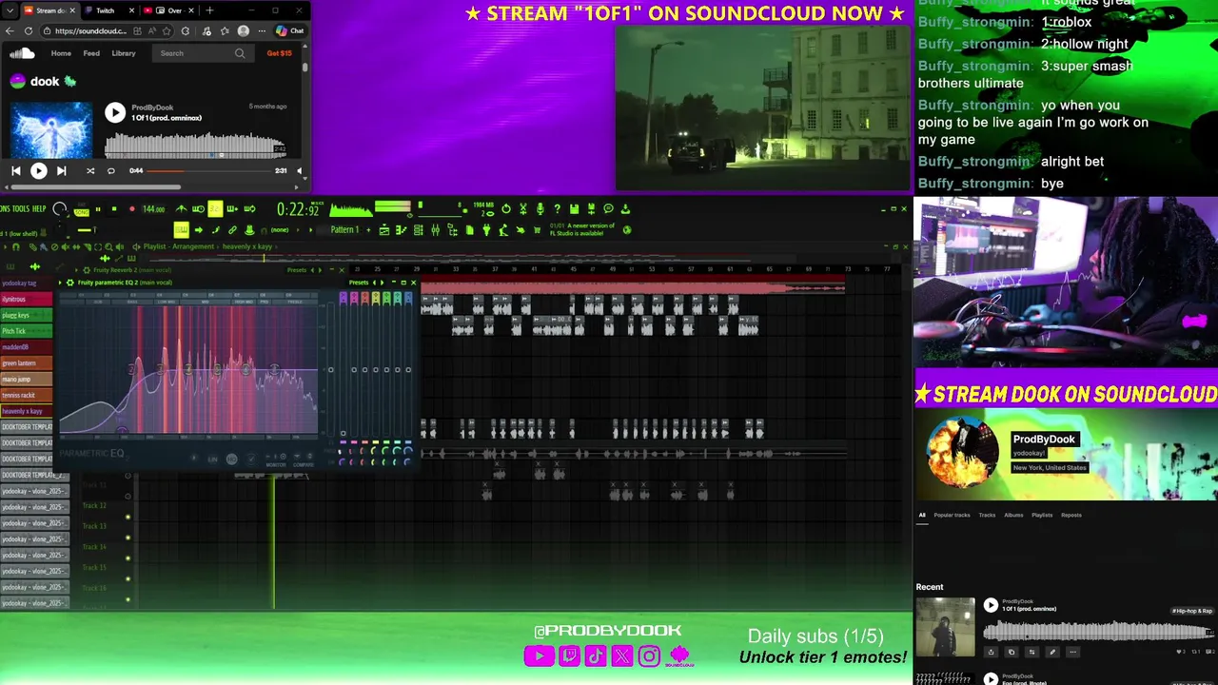This screenshot has width=1218, height=685.
Task: Click the undo history circular arrow icon
Action: coord(506,208)
